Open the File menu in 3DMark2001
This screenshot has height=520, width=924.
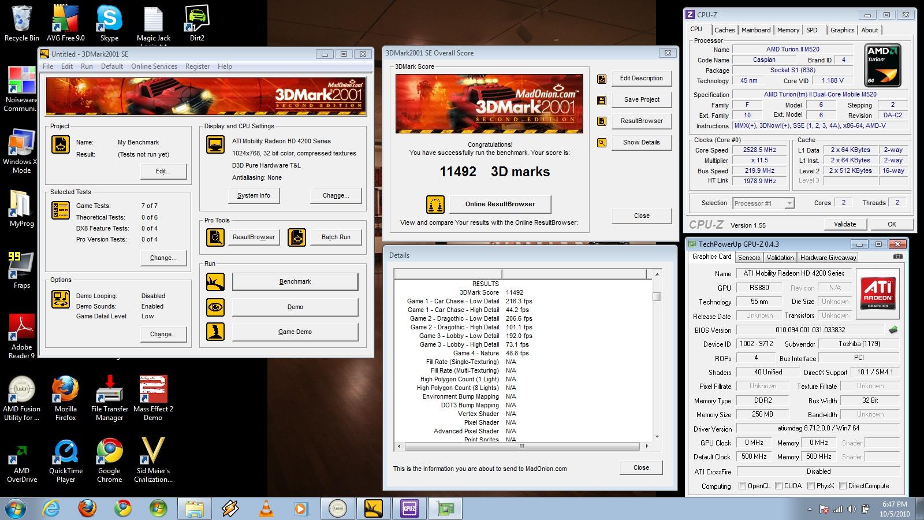[48, 66]
